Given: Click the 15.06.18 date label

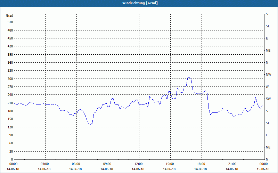Looking at the screenshot, I should [263, 169].
